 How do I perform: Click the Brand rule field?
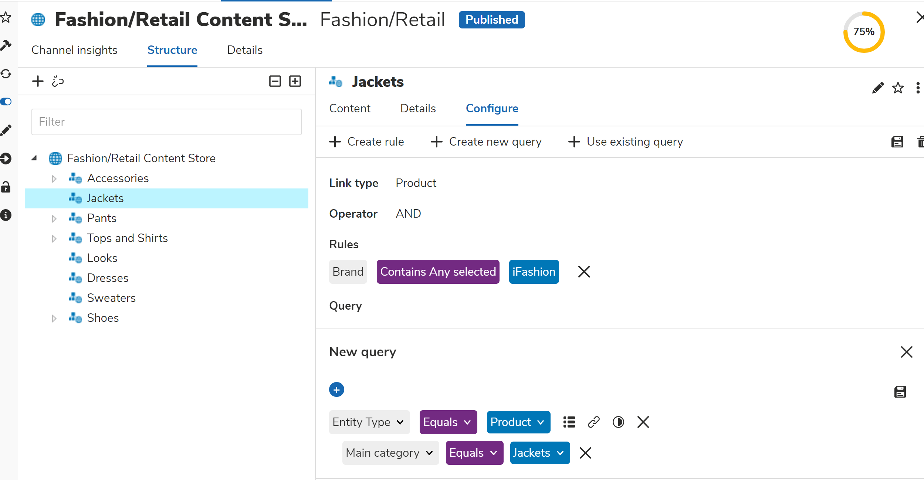coord(348,272)
